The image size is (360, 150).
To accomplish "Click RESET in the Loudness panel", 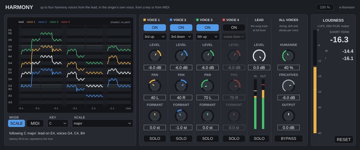I will tap(344, 139).
